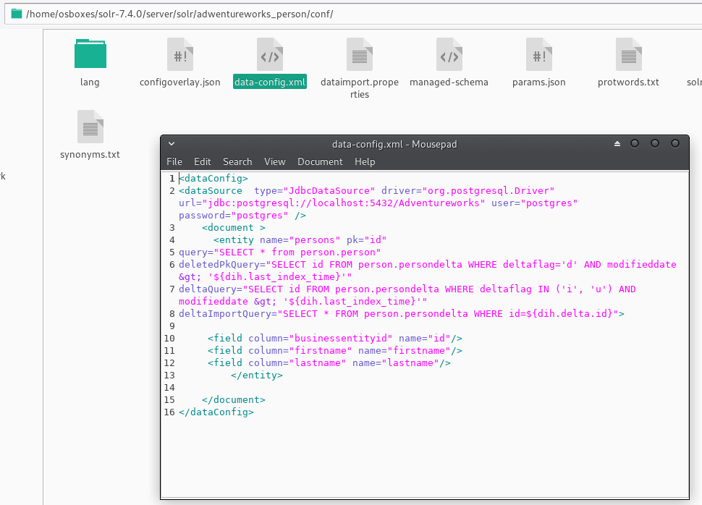
Task: Open Mousepad's File menu
Action: (x=174, y=161)
